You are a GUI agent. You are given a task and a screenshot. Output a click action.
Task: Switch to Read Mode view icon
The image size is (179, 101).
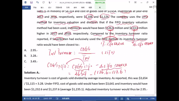116,99
